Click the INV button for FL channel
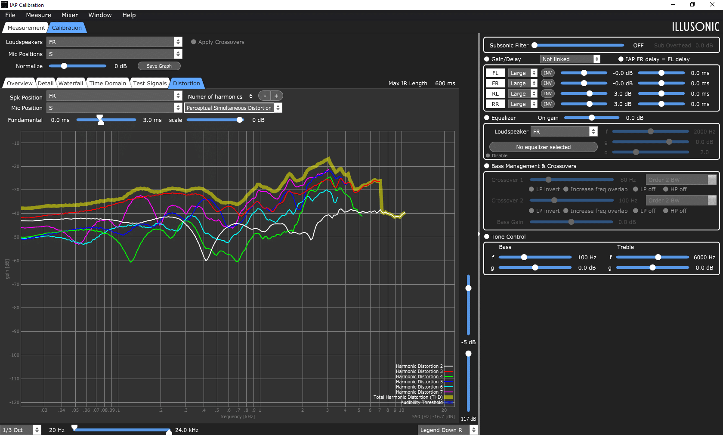The image size is (723, 435). (547, 73)
